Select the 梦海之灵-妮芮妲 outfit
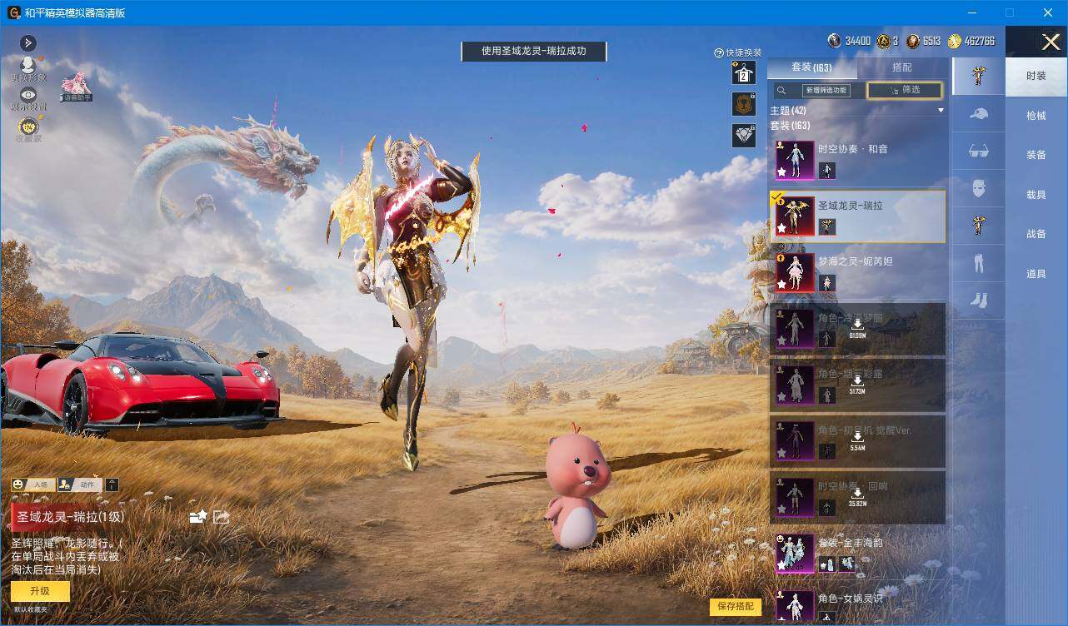 857,272
